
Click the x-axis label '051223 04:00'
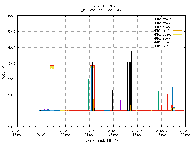pyautogui.click(x=89, y=133)
